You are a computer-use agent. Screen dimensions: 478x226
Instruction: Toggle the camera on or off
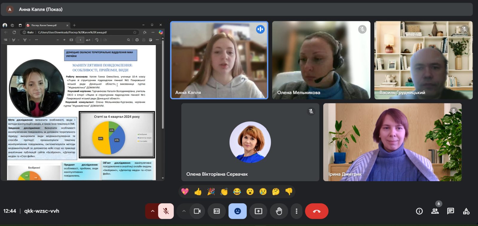197,211
